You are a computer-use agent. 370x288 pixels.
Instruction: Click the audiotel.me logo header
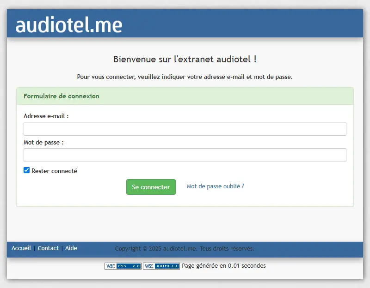(x=68, y=24)
